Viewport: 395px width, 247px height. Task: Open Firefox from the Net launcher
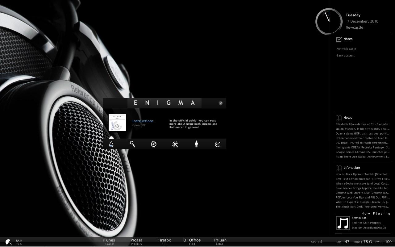pos(164,241)
